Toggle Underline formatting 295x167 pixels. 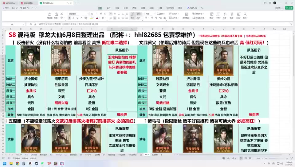click(77, 18)
